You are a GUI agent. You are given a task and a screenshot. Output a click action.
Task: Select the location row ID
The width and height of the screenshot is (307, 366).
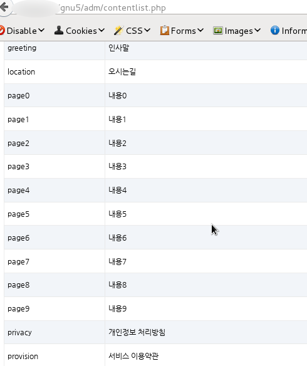(x=21, y=72)
